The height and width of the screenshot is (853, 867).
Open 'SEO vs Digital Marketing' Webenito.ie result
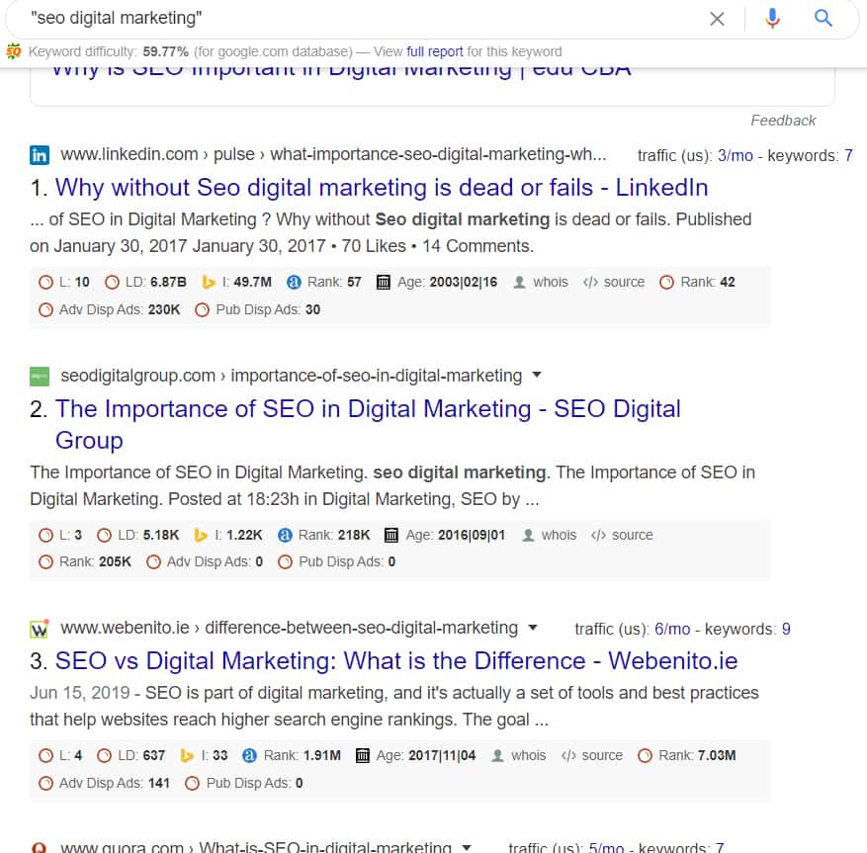tap(396, 660)
